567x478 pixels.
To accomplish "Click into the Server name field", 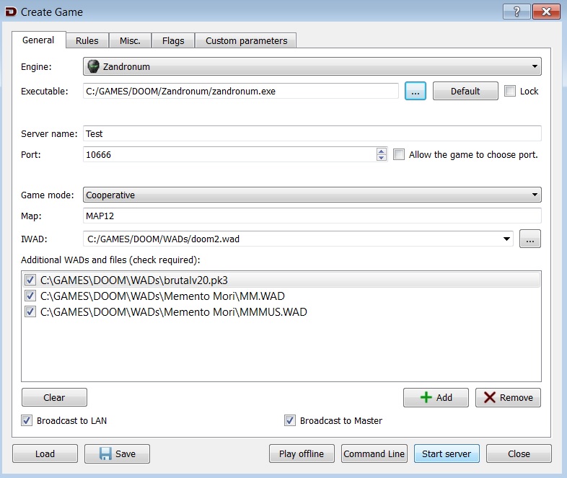I will [312, 133].
